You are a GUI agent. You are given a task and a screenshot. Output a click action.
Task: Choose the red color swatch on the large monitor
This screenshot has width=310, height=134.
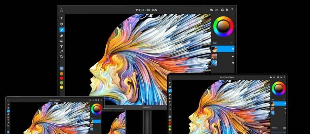pyautogui.click(x=62, y=78)
